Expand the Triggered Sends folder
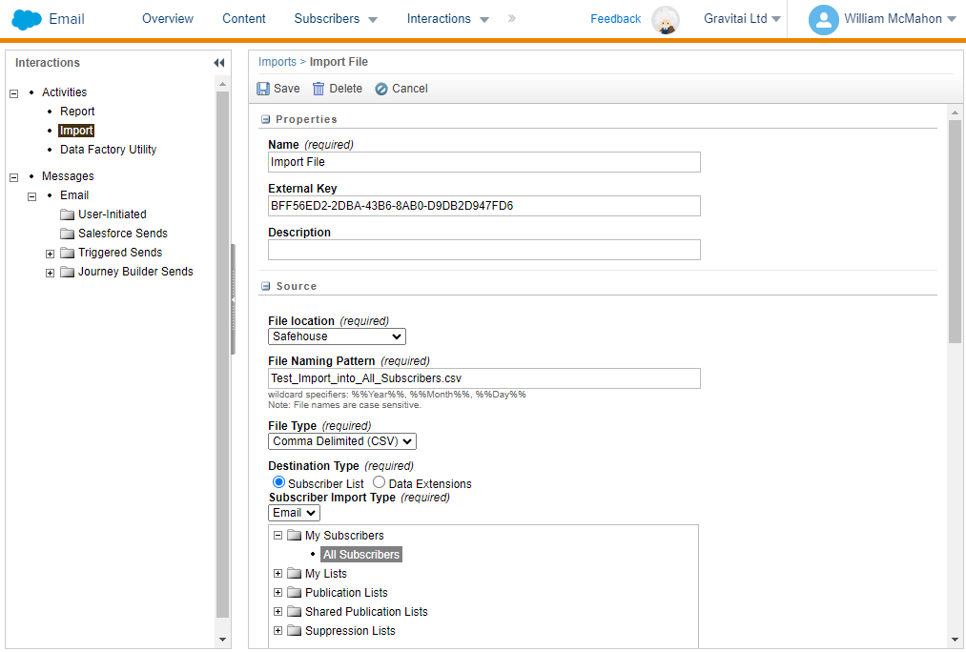The width and height of the screenshot is (966, 652). click(51, 254)
